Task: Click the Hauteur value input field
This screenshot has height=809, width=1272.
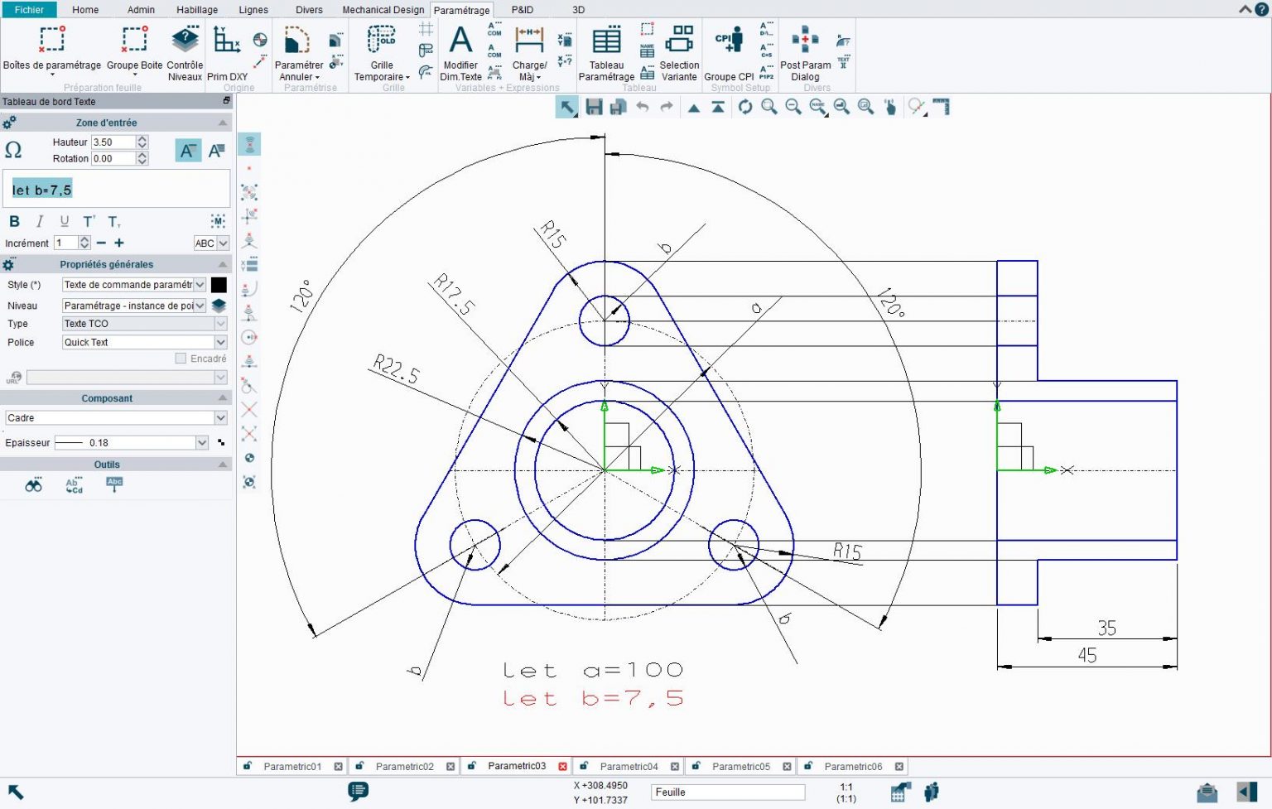Action: pyautogui.click(x=113, y=142)
